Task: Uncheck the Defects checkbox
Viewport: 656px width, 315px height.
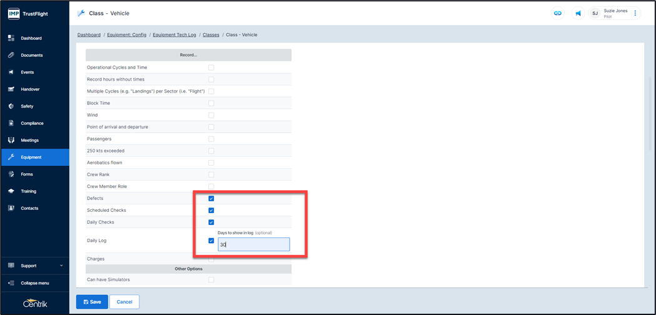Action: click(x=211, y=198)
